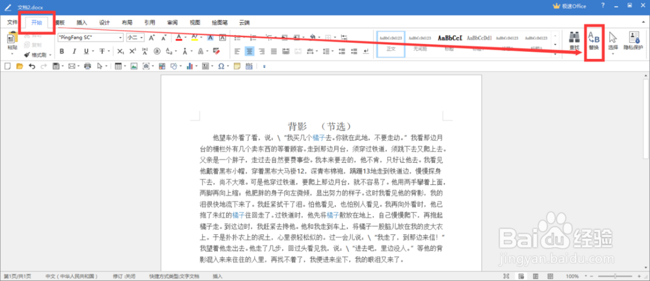This screenshot has height=281, width=650.
Task: Insert a picture using the image icon
Action: point(133,66)
